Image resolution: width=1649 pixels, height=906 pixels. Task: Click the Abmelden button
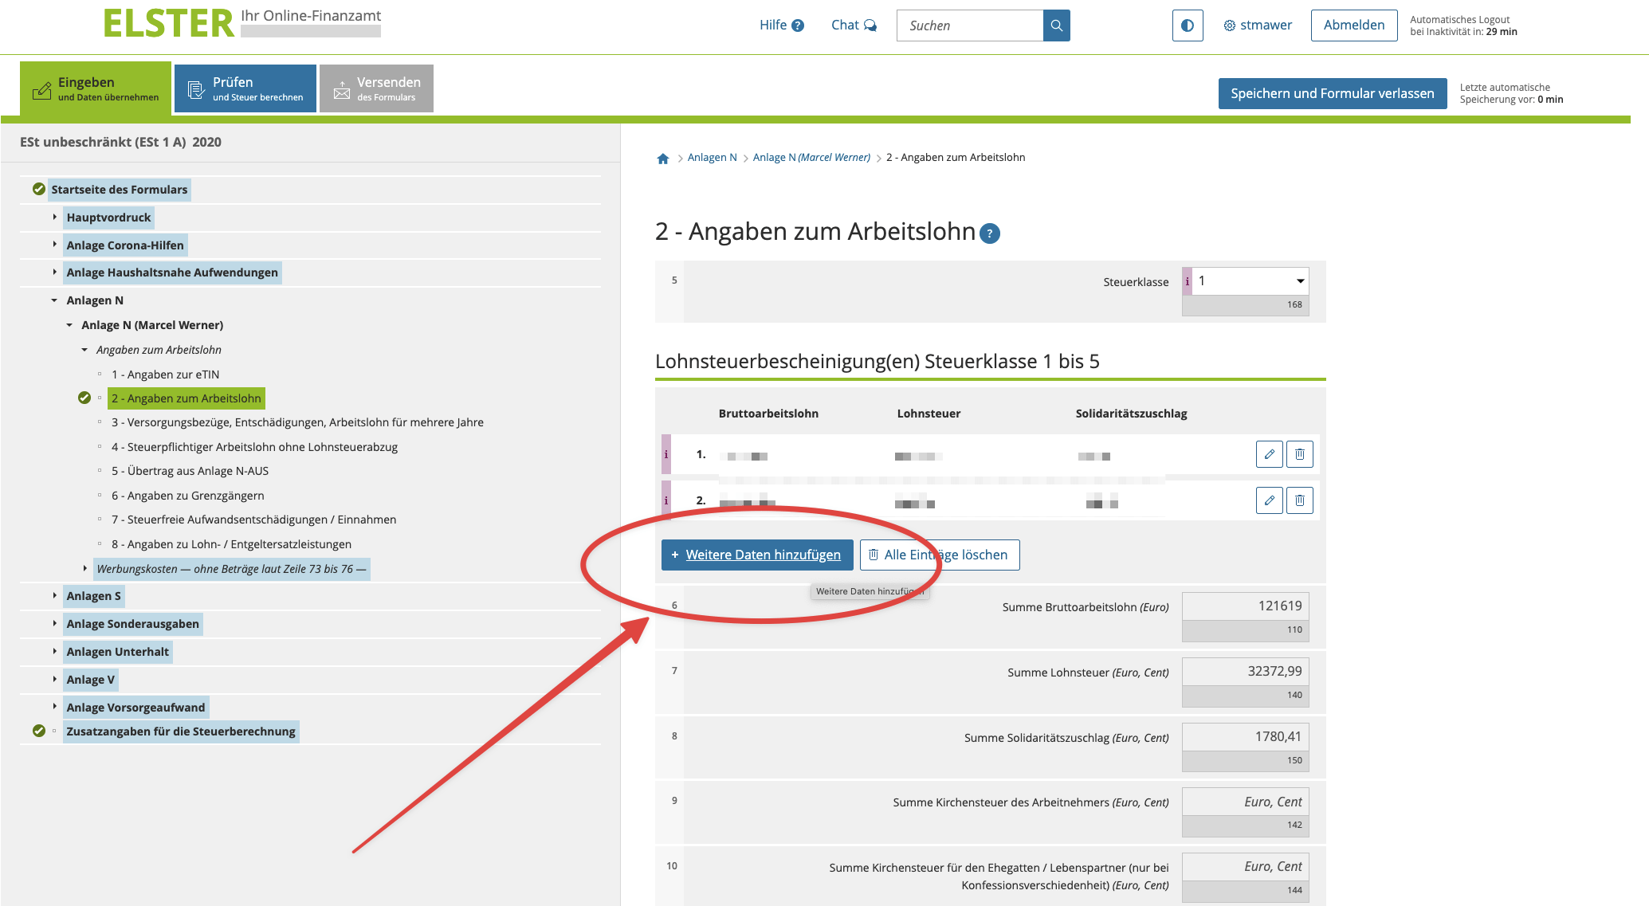pos(1354,25)
